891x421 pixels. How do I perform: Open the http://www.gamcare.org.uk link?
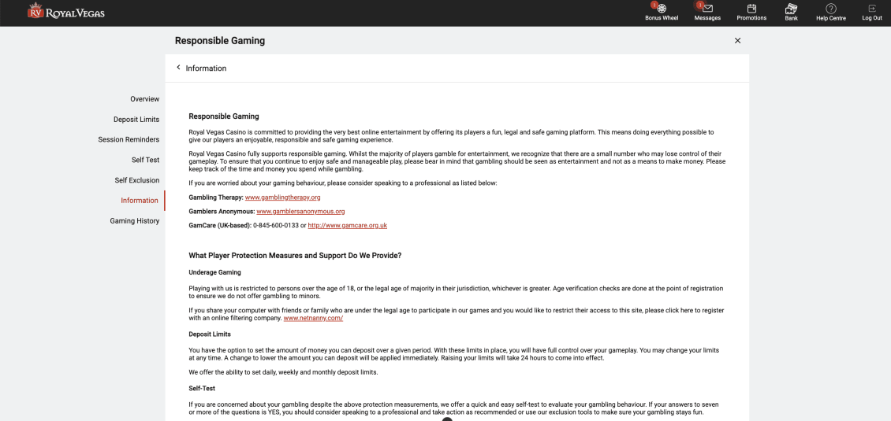click(x=347, y=226)
